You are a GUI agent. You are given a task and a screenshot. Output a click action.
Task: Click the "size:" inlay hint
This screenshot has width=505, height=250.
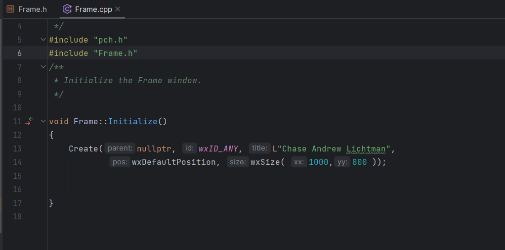click(x=238, y=162)
